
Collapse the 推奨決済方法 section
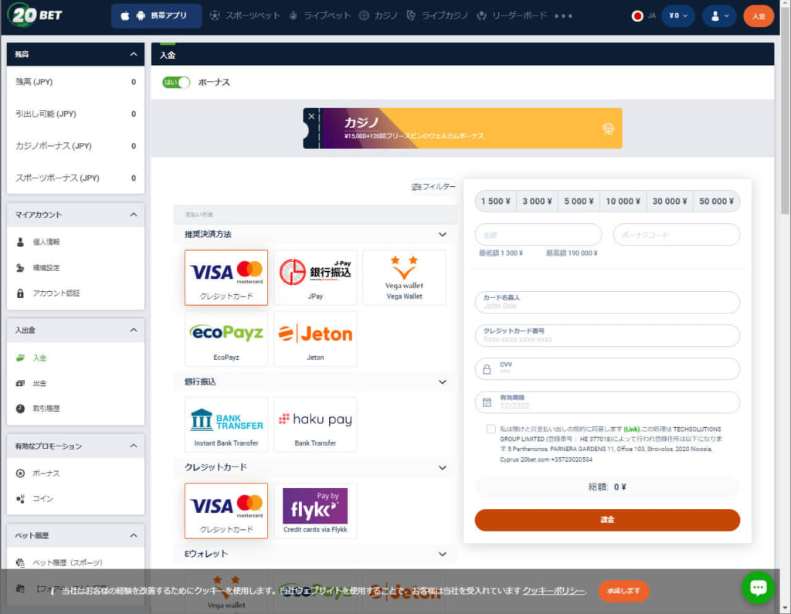pos(443,235)
